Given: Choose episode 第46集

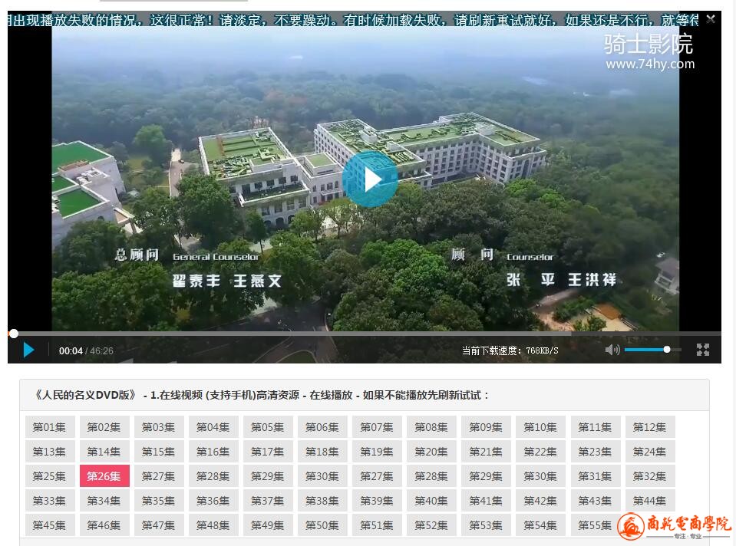Looking at the screenshot, I should click(104, 525).
